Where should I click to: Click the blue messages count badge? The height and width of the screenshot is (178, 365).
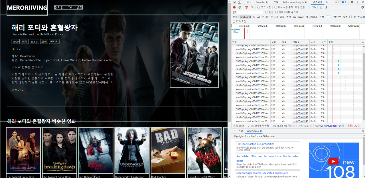[x=344, y=2]
